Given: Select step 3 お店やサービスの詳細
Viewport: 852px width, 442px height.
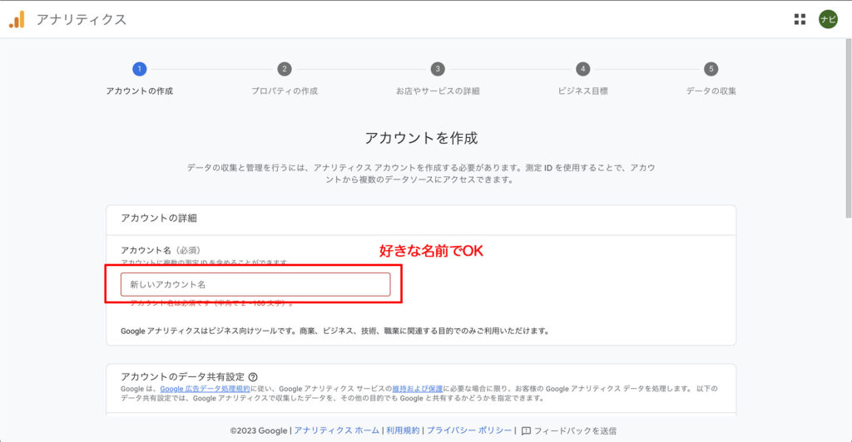Looking at the screenshot, I should click(438, 79).
